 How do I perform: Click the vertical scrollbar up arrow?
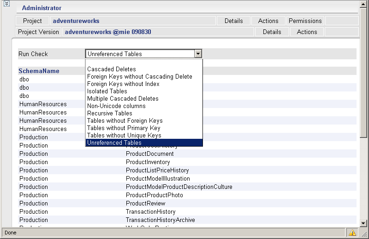pos(363,4)
